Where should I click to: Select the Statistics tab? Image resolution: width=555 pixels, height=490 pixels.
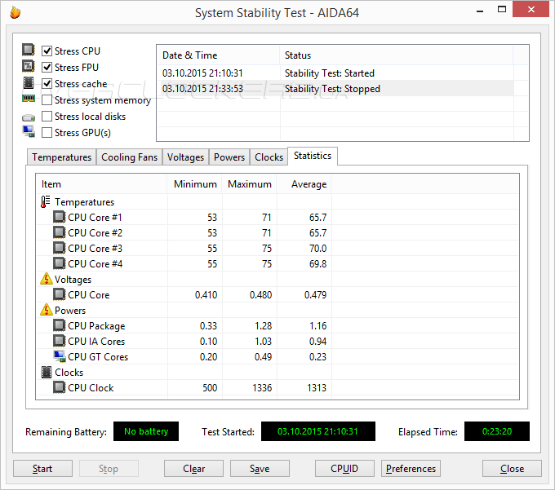click(x=313, y=156)
